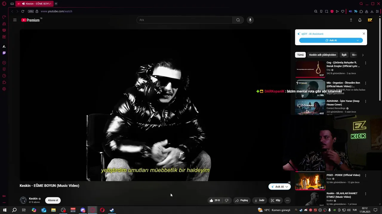Click the YouTube search magnifier button
Image resolution: width=382 pixels, height=214 pixels.
238,20
